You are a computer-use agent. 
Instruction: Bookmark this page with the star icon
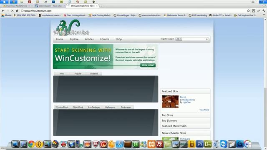248,11
